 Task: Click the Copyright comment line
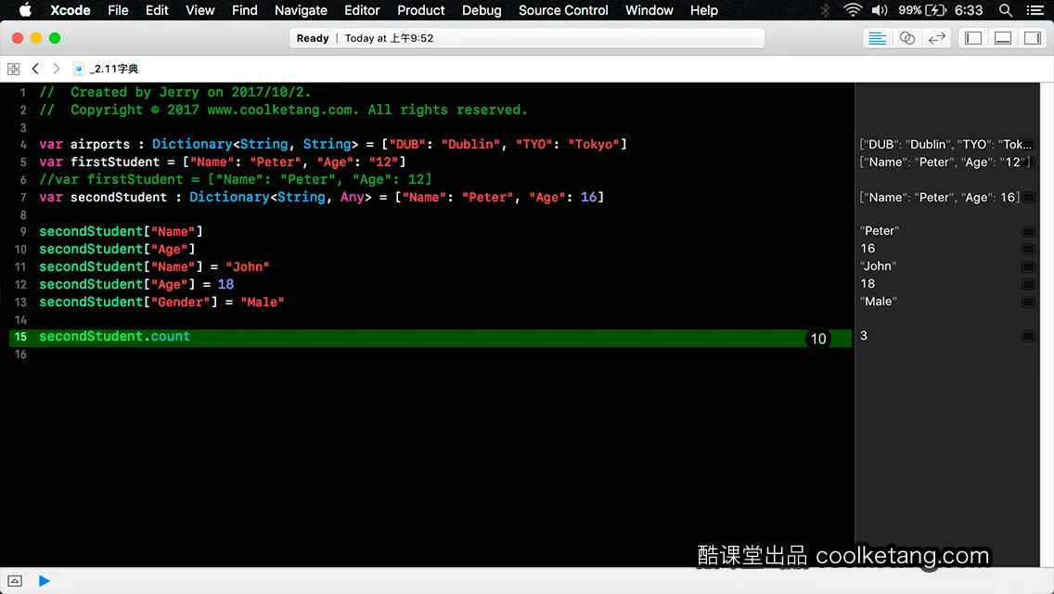tap(283, 110)
